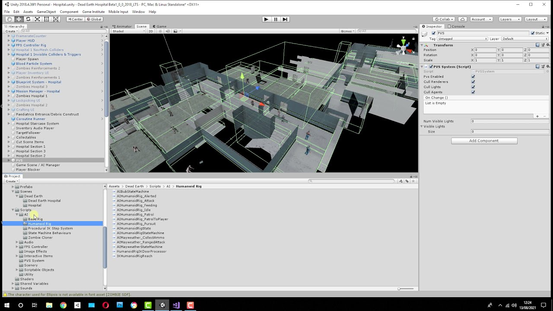Uncheck the Cull Agents checkbox
The width and height of the screenshot is (553, 311).
[x=473, y=92]
